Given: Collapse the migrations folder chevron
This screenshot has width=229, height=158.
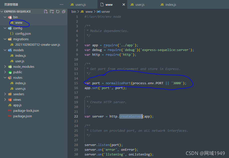Looking at the screenshot, I should pos(5,39).
